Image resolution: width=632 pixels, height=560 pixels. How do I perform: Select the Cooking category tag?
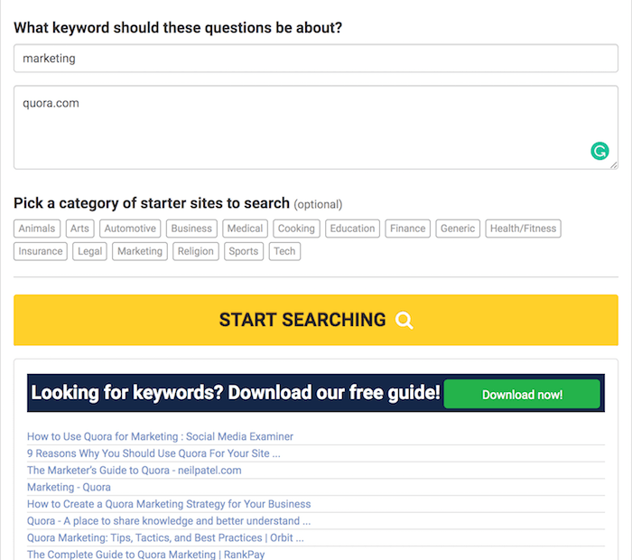click(x=296, y=229)
